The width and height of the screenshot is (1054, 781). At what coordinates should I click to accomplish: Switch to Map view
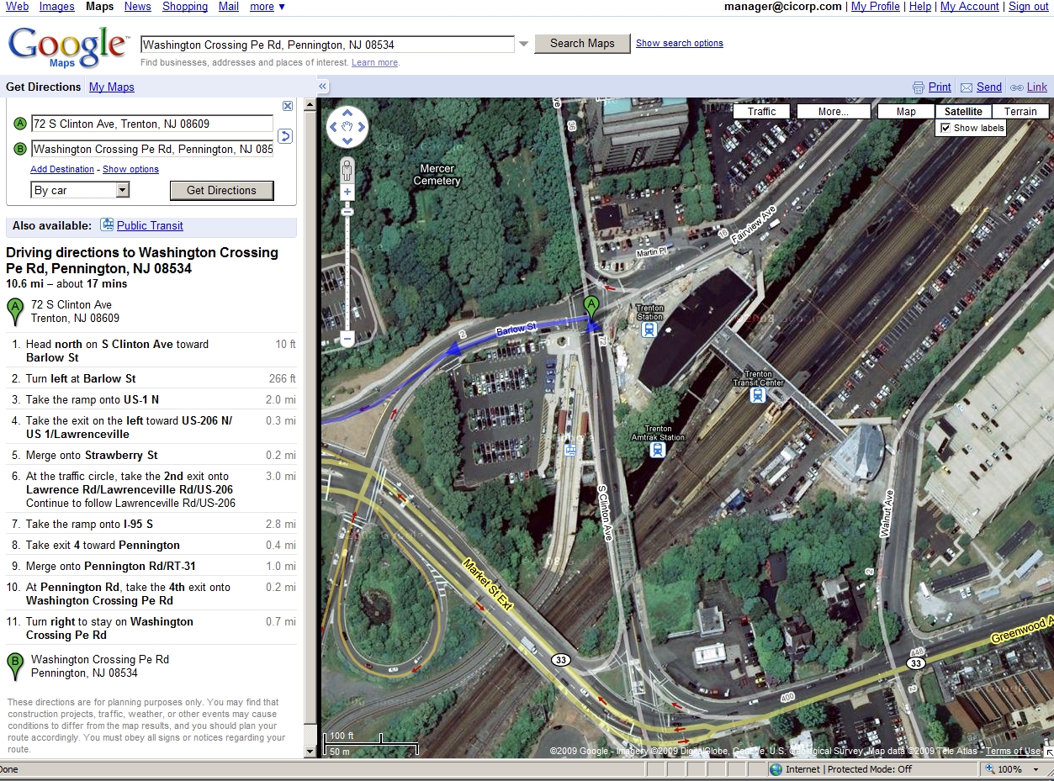click(x=906, y=111)
